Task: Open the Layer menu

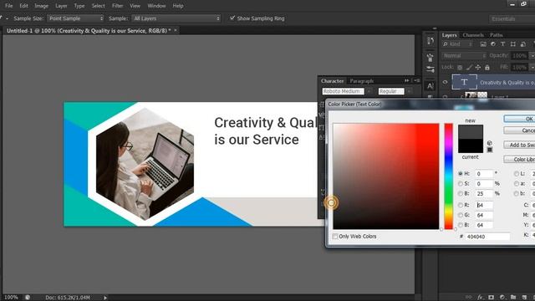Action: tap(61, 6)
